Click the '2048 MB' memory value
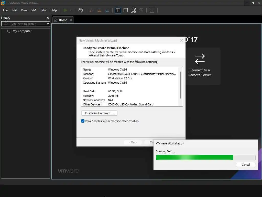Screen dimensions: 262x197 tap(113, 96)
